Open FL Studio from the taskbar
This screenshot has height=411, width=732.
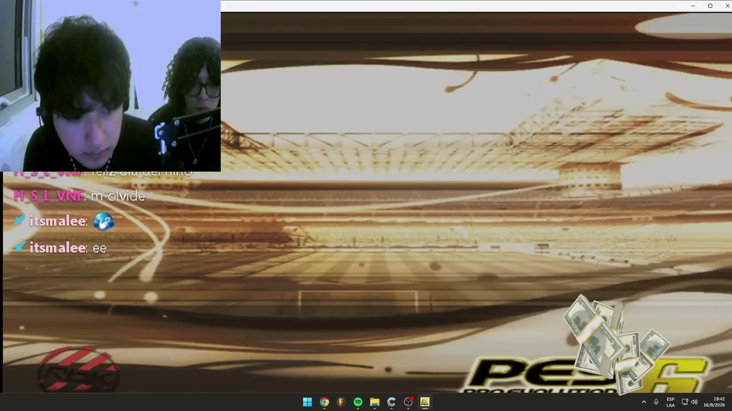(341, 402)
